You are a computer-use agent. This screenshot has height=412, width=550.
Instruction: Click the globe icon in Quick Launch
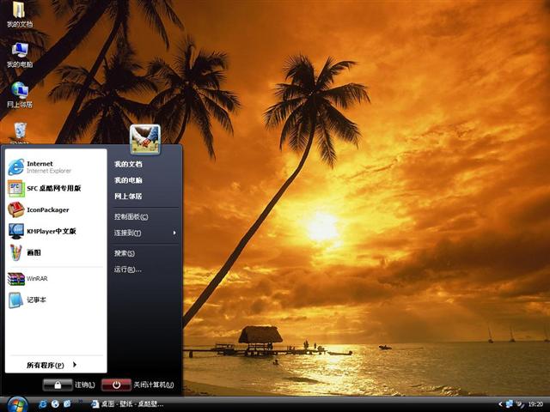[55, 404]
